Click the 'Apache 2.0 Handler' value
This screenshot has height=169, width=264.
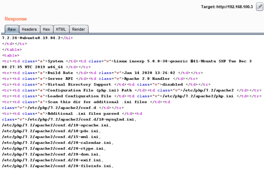click(x=147, y=79)
